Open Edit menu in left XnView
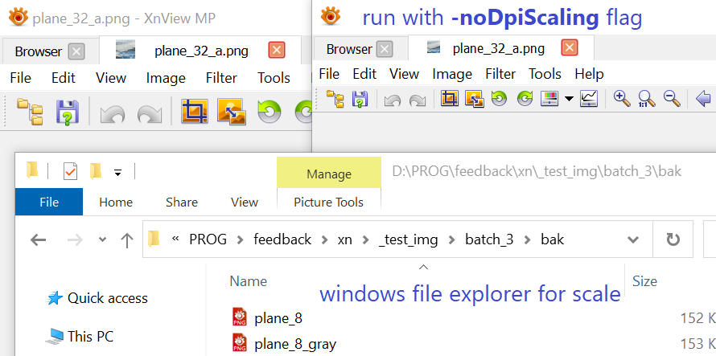This screenshot has width=716, height=356. pos(63,78)
